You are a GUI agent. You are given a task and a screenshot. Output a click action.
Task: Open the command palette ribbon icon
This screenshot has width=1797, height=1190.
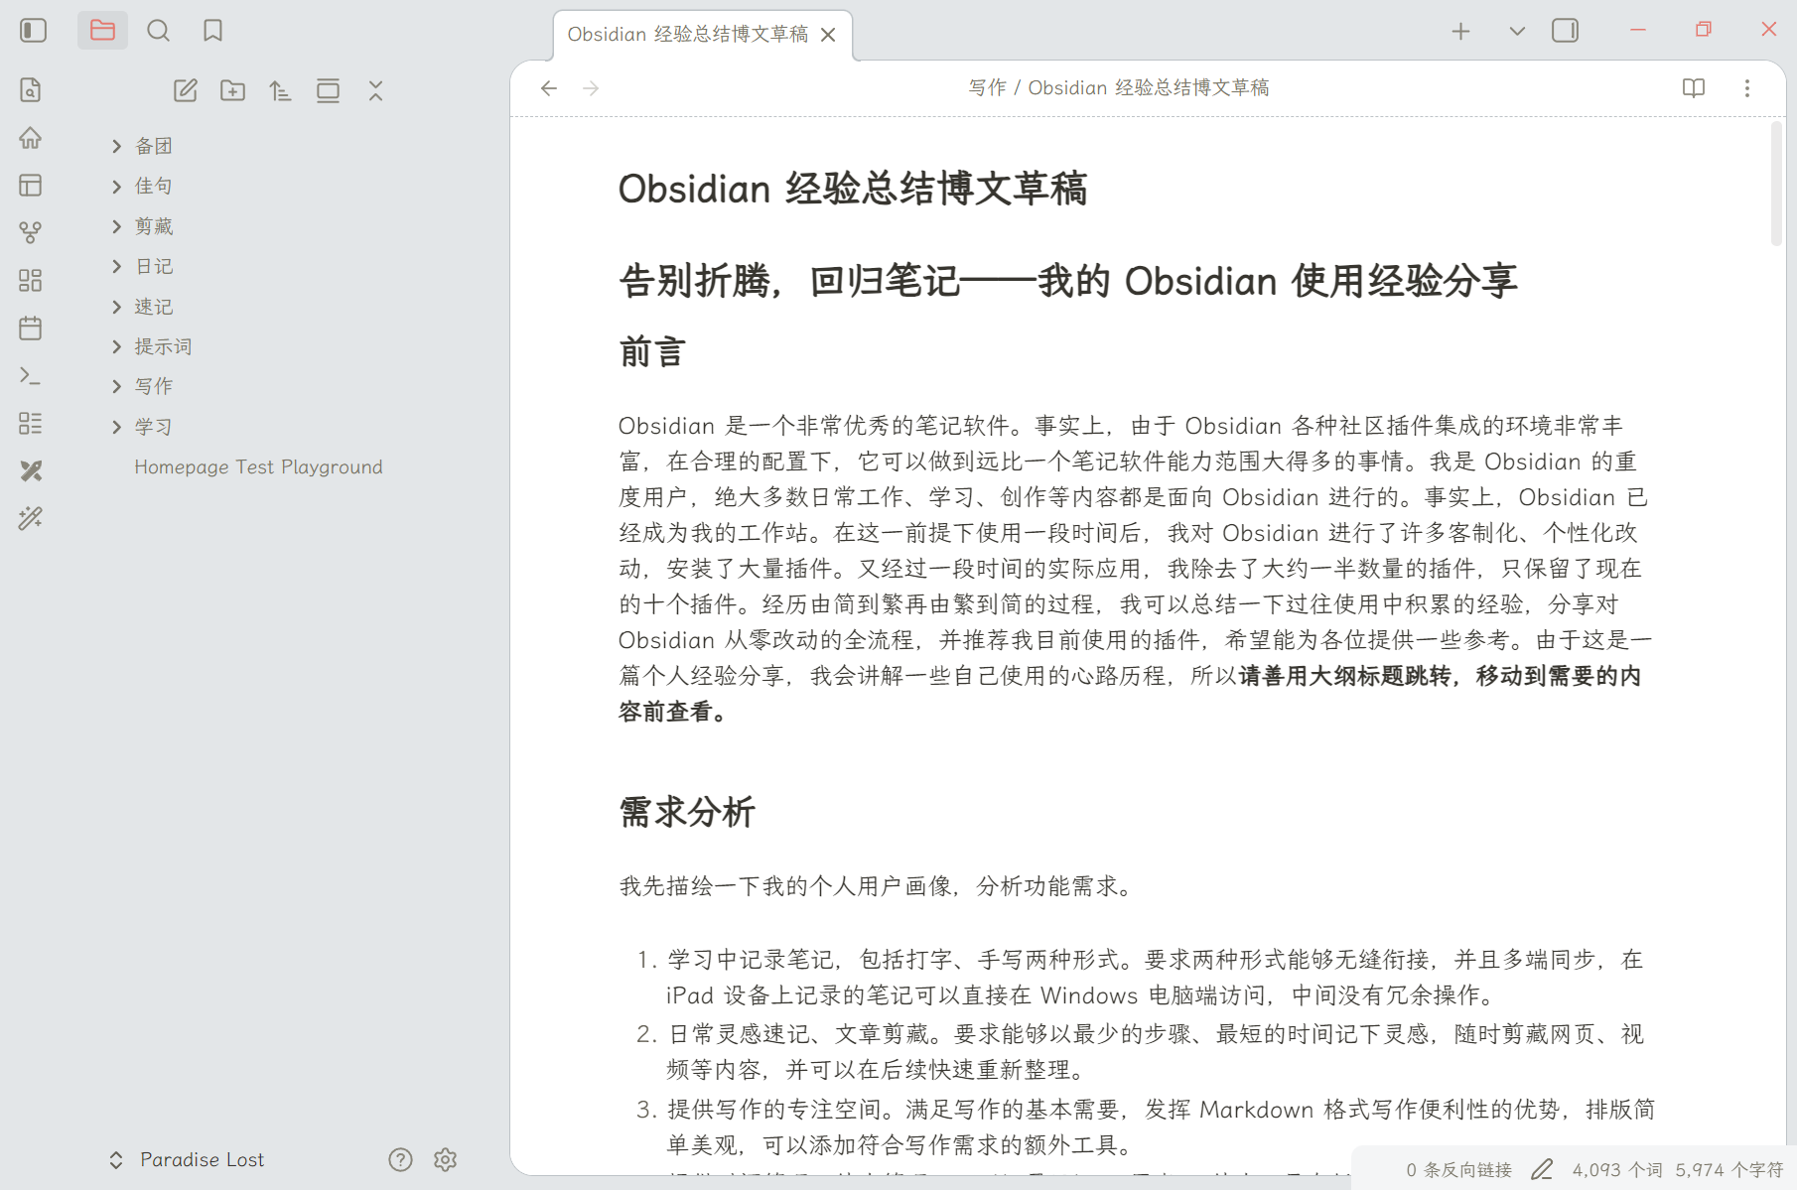click(31, 376)
